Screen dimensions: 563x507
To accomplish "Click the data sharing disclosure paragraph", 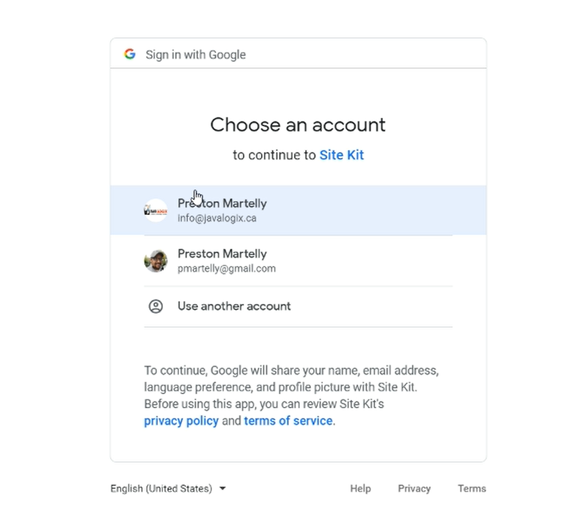I will click(x=291, y=387).
